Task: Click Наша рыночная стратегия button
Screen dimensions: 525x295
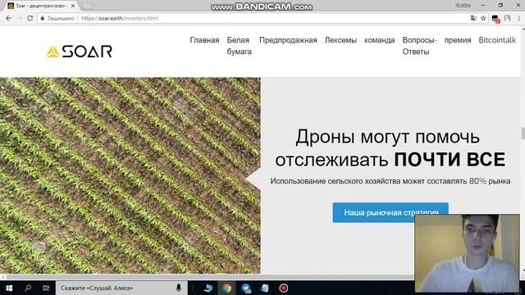Action: [390, 212]
